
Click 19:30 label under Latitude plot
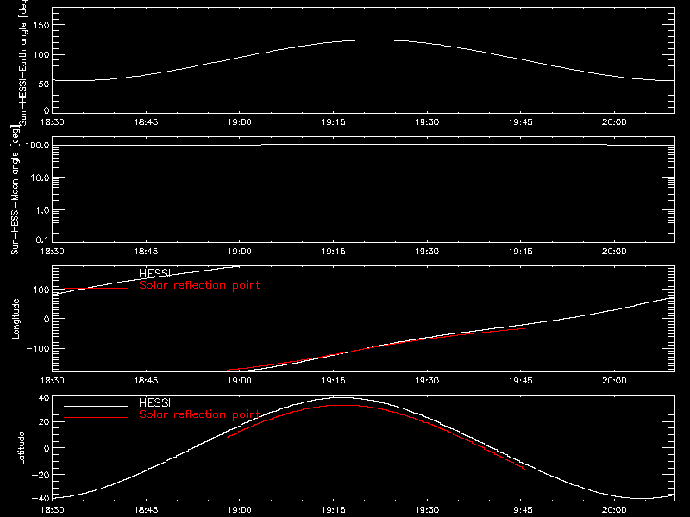click(427, 510)
